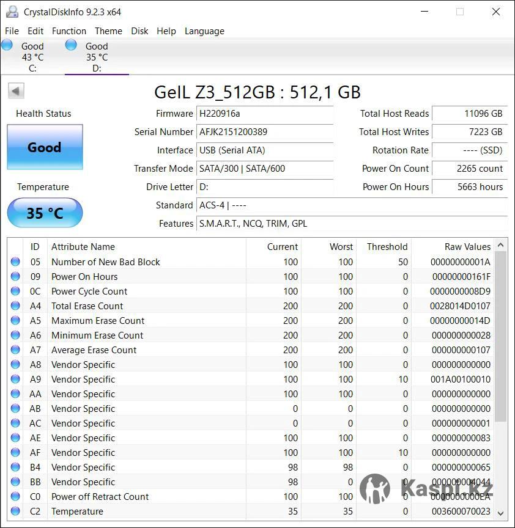This screenshot has width=515, height=528.
Task: Click status orb of A8 Vendor Specific row
Action: [15, 364]
